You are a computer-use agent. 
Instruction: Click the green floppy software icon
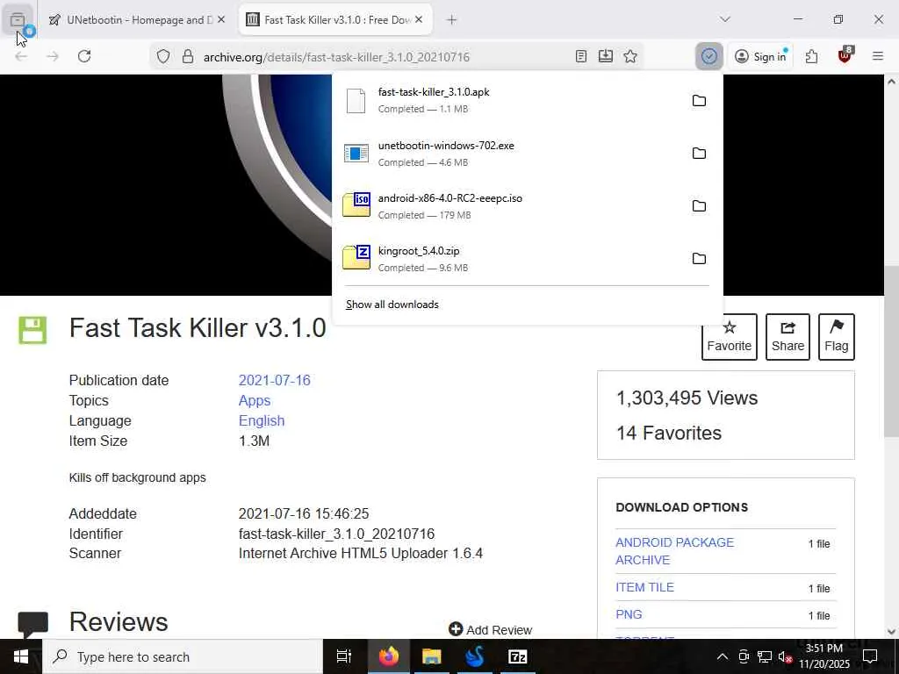[x=32, y=330]
